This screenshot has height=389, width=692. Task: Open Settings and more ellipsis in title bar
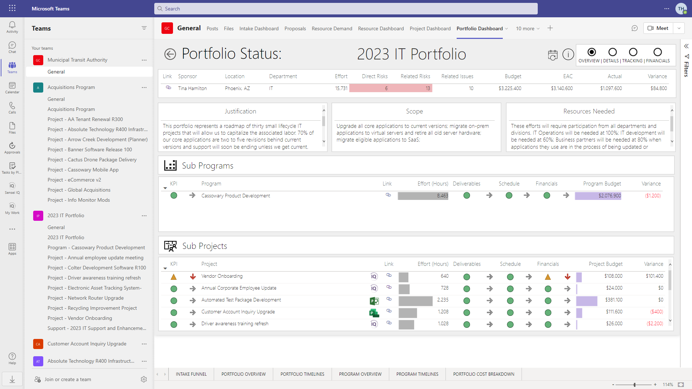[x=667, y=9]
